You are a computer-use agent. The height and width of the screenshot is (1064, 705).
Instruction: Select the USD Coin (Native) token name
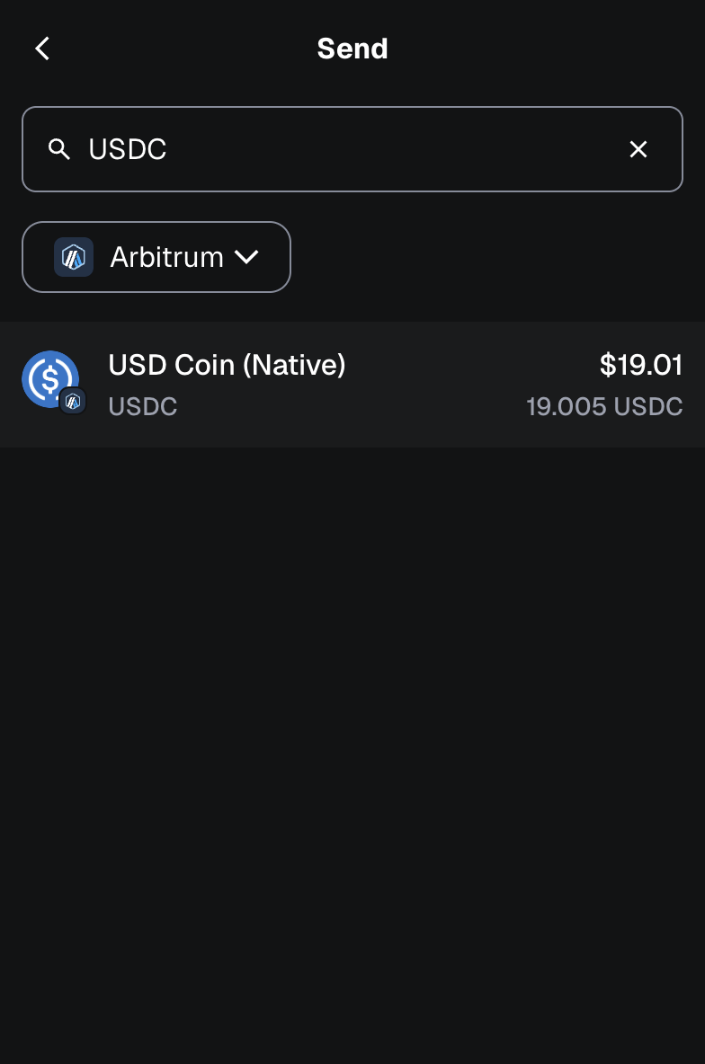[x=227, y=365]
